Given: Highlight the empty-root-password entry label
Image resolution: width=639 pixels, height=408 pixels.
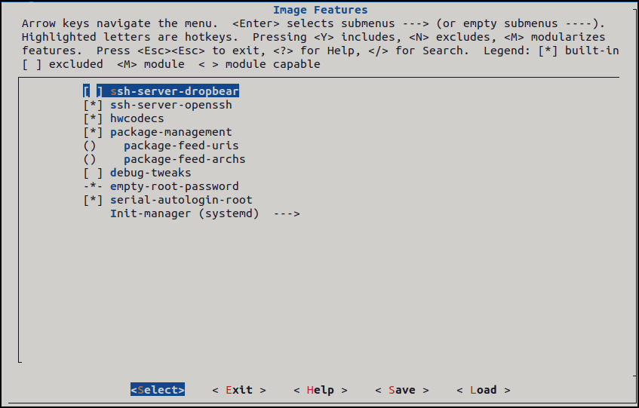Looking at the screenshot, I should tap(174, 186).
